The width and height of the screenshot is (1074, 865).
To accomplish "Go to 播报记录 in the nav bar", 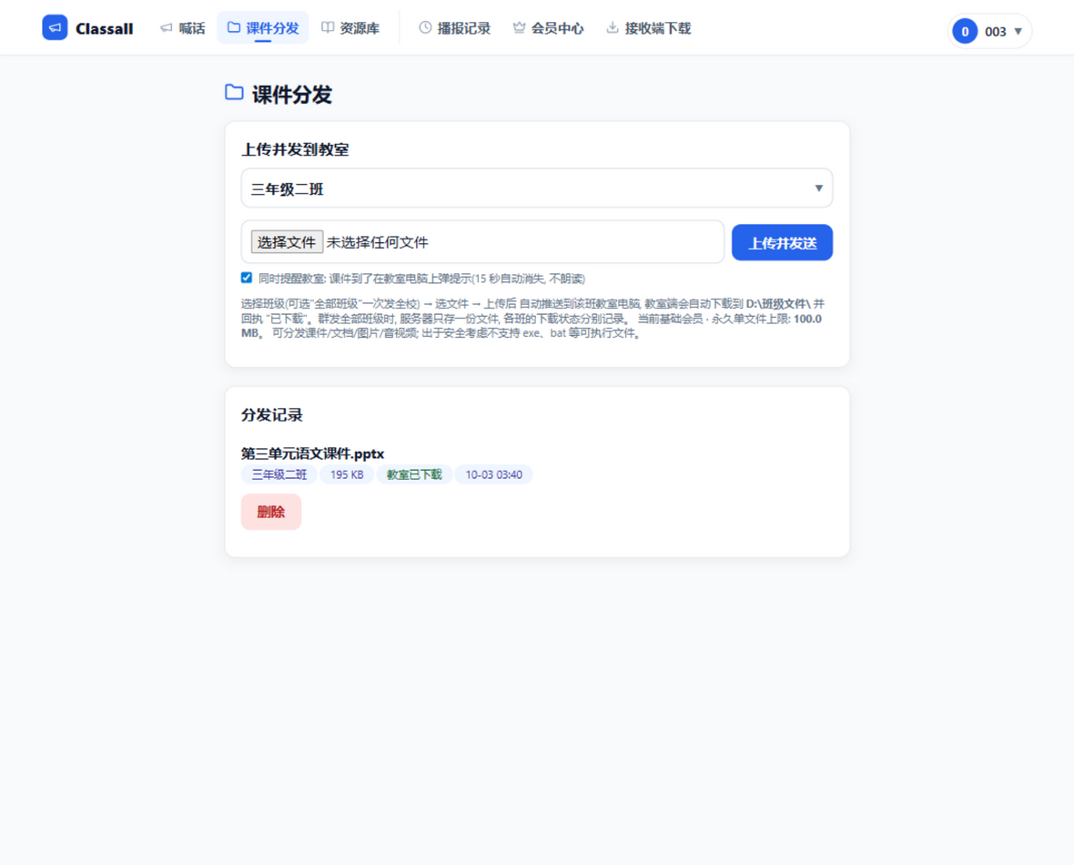I will (455, 28).
